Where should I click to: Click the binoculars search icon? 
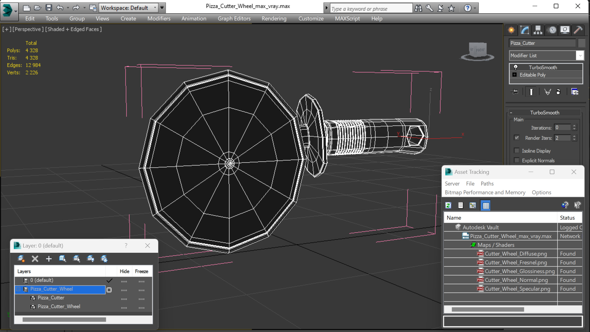click(418, 8)
